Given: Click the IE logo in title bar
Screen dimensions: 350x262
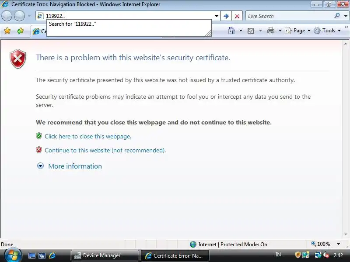Looking at the screenshot, I should (x=5, y=4).
